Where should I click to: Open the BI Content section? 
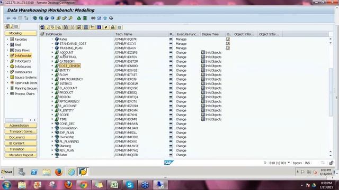[x=21, y=143]
